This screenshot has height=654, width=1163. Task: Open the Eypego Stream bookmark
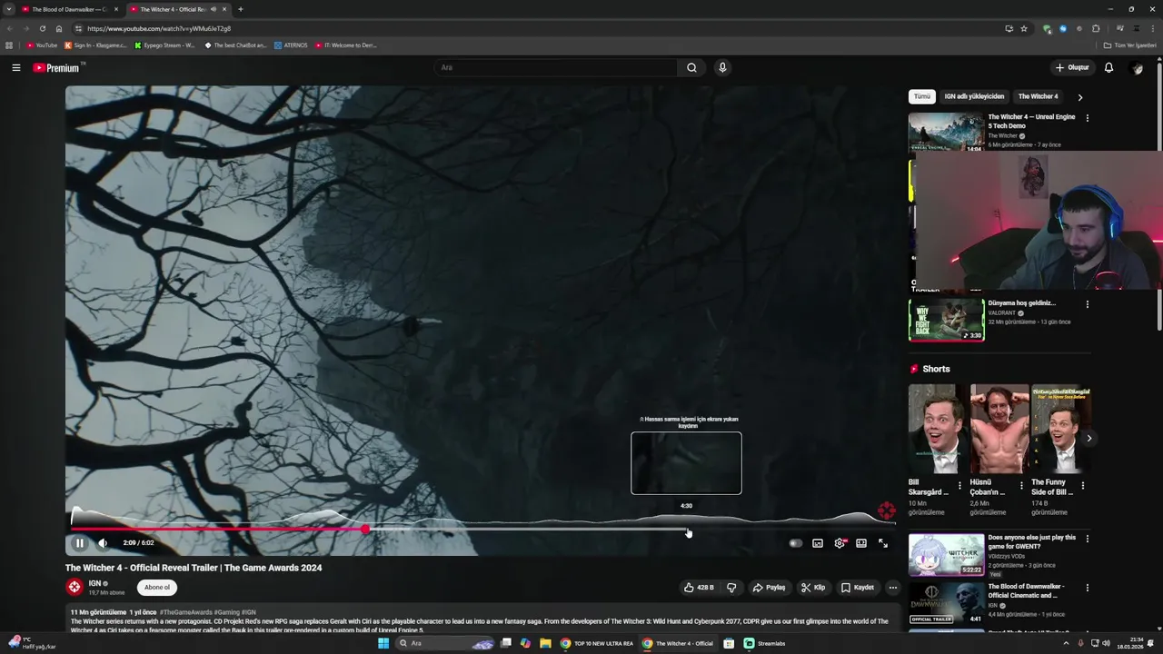164,45
